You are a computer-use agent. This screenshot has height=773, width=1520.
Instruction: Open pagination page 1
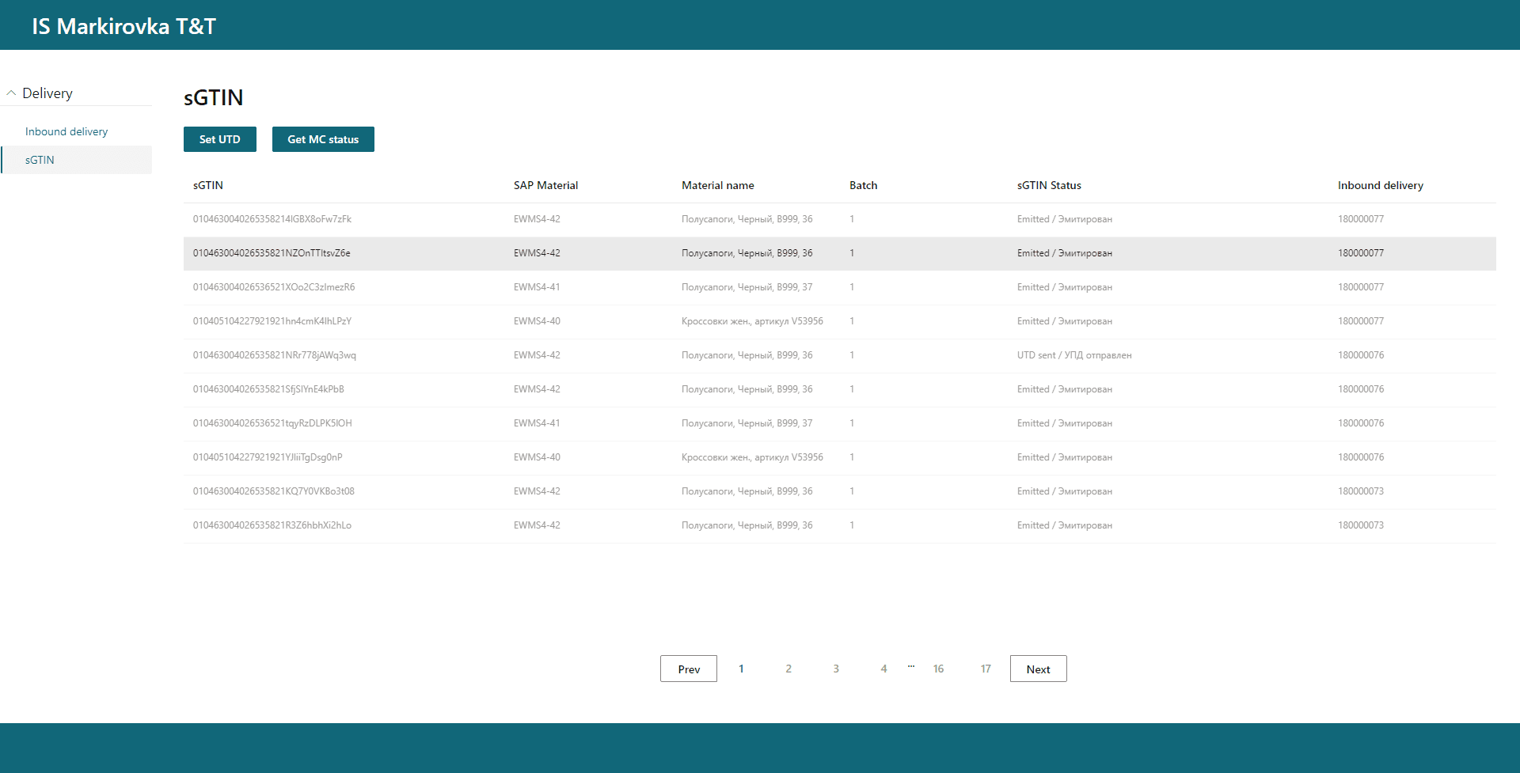(741, 669)
